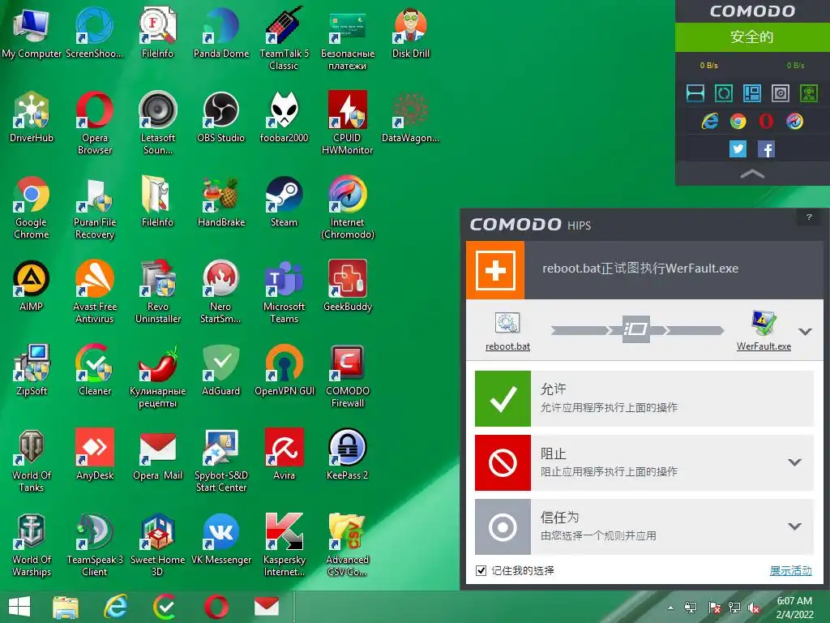Click the muted volume tray icon
The image size is (830, 623).
755,608
